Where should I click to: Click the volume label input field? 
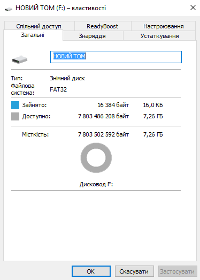point(116,57)
